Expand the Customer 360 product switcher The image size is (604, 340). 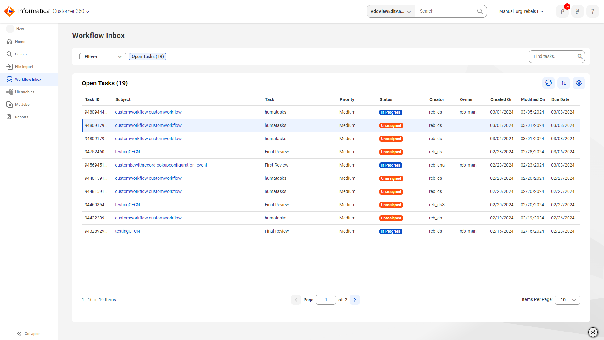click(x=71, y=11)
